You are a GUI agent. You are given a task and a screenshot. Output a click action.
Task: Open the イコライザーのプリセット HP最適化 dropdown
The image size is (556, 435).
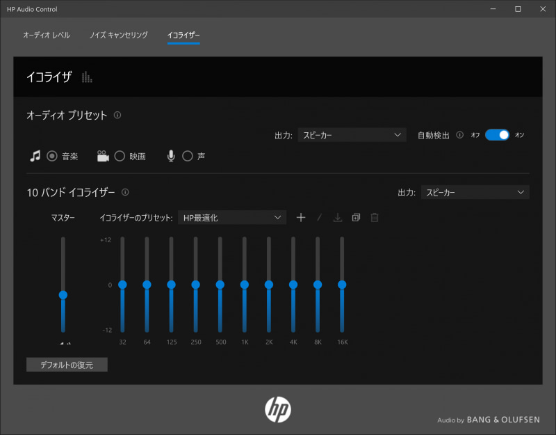pos(231,217)
